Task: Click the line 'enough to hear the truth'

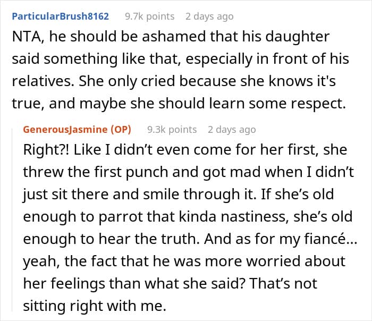Action: [190, 239]
